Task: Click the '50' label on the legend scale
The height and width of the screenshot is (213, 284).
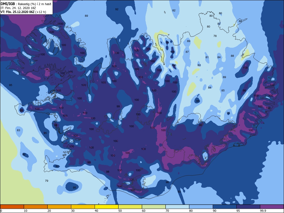Action: pyautogui.click(x=120, y=211)
